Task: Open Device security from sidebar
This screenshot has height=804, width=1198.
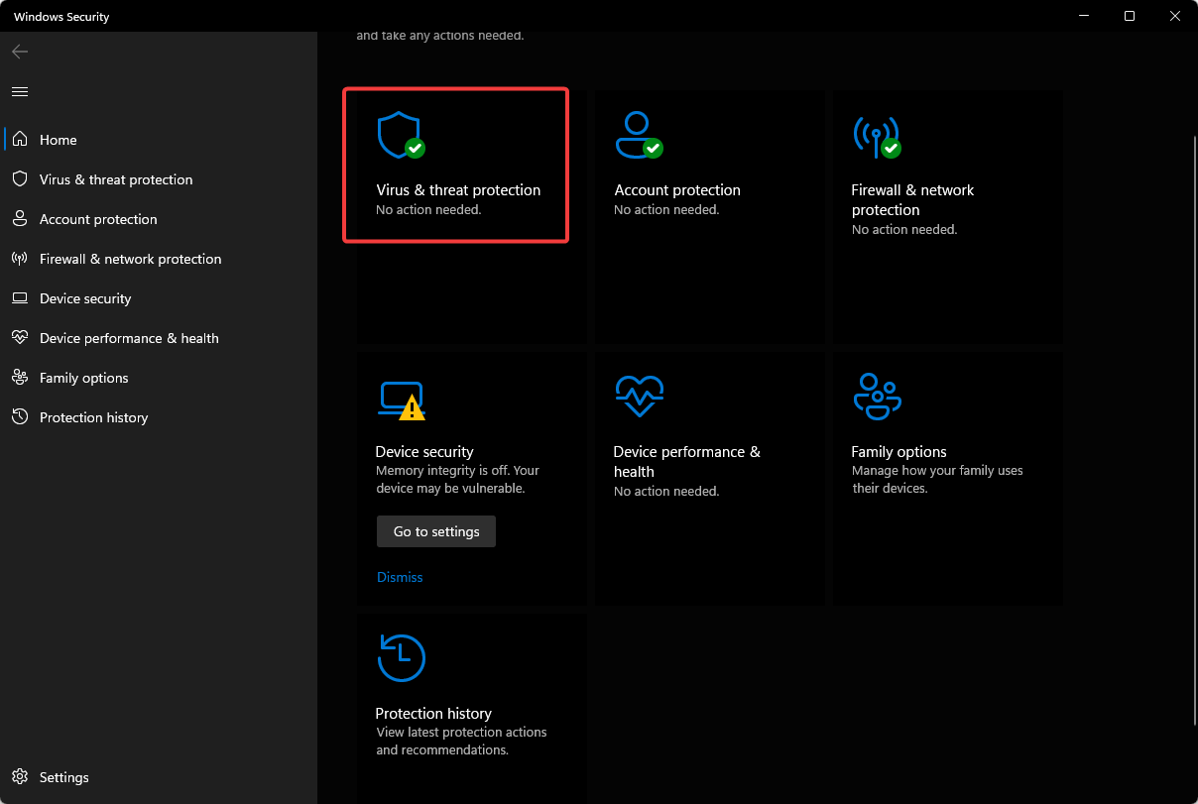Action: (x=159, y=298)
